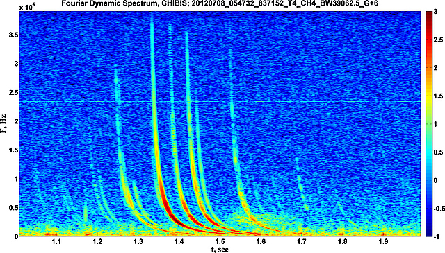
Task: Click the colorbar tick label 2.5
Action: (438, 40)
